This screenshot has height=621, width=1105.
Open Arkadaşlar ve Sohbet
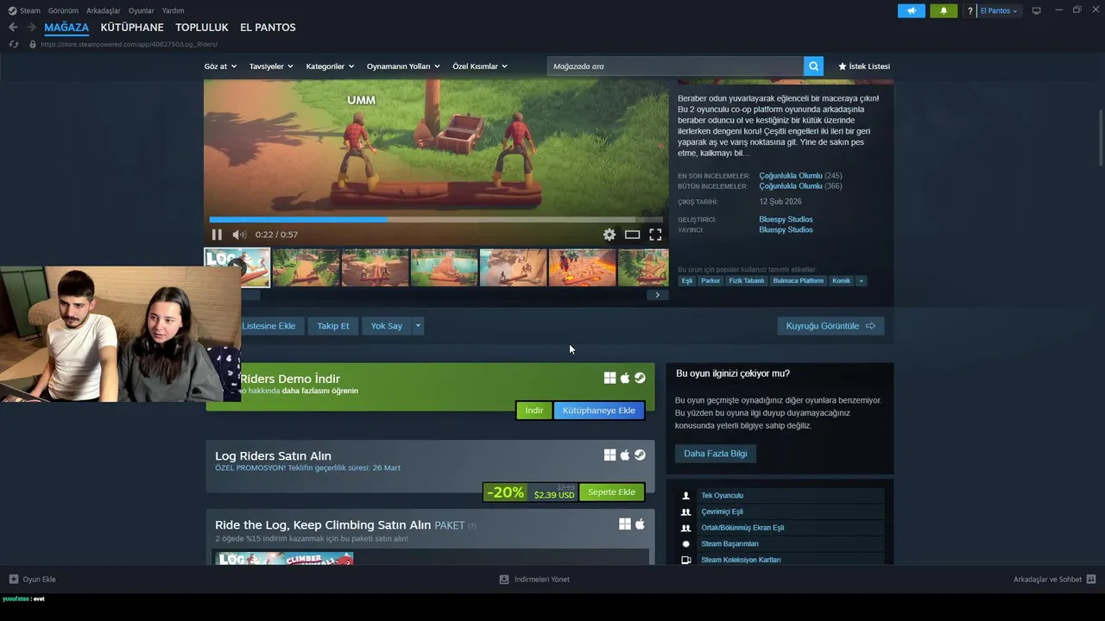coord(1054,580)
